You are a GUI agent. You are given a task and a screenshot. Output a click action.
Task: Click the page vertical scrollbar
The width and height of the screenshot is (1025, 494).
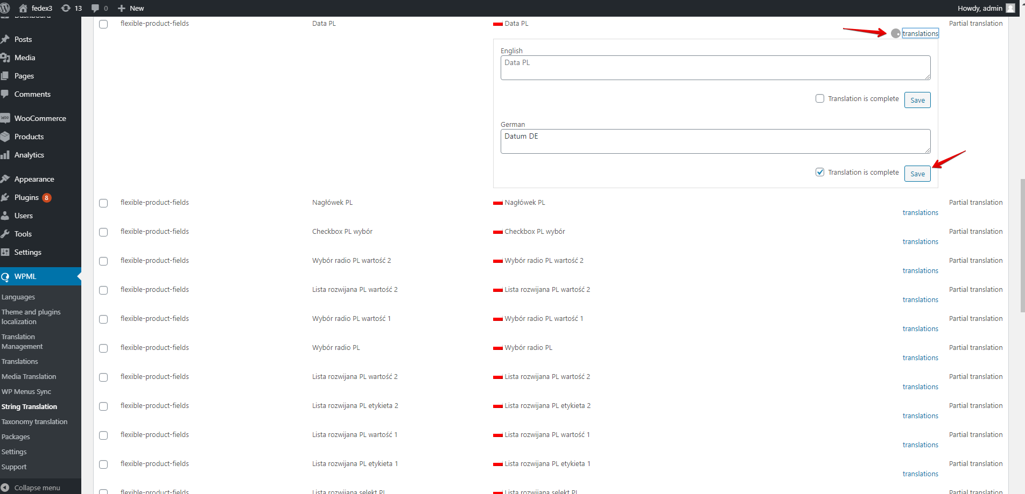pyautogui.click(x=1022, y=246)
